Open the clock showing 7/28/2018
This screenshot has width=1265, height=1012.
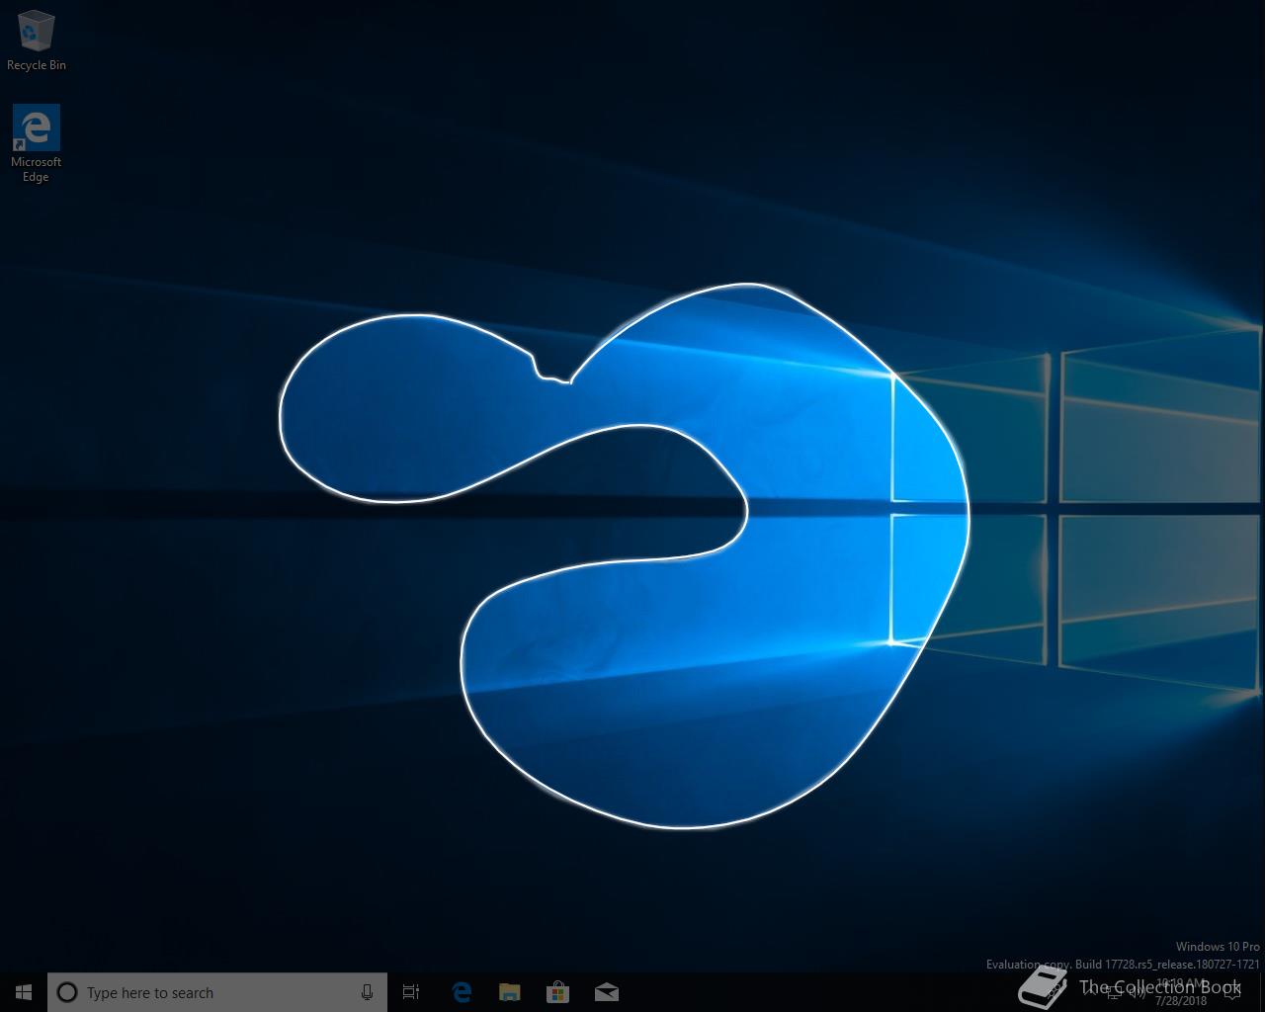click(x=1180, y=992)
